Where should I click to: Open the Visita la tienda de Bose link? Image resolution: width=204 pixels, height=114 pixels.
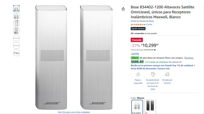click(x=142, y=21)
